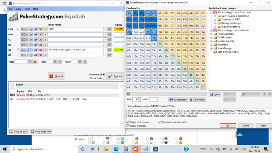Open BB hand range dropdown
Screen dimensions: 272x153
coord(105,55)
